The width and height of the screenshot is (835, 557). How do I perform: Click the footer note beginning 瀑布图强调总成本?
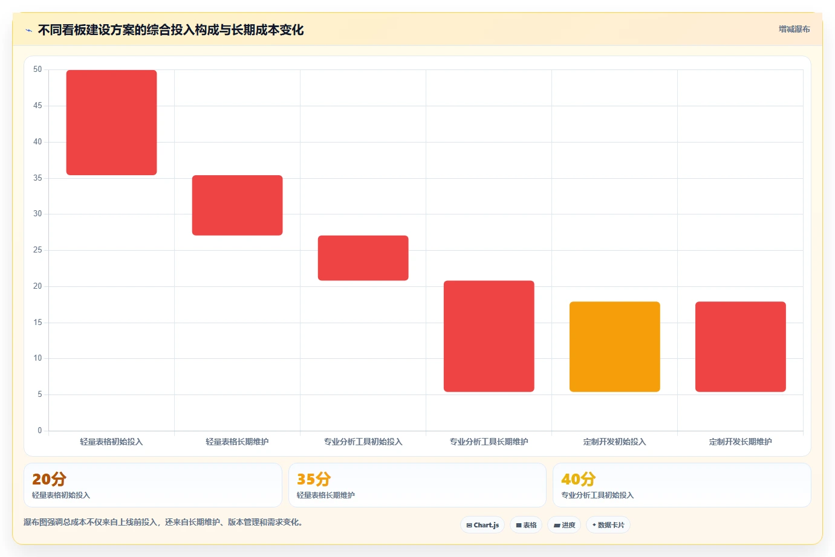[x=163, y=522]
